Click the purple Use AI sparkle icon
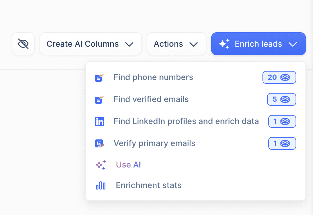 point(101,165)
